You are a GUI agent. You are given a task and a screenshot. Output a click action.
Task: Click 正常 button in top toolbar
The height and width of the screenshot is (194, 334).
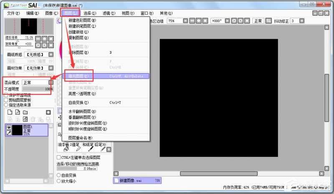(x=258, y=21)
